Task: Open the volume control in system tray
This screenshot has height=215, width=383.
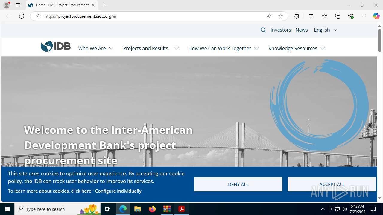Action: click(344, 209)
